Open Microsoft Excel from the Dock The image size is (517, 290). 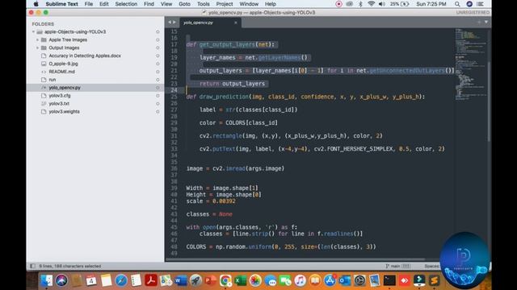point(241,280)
